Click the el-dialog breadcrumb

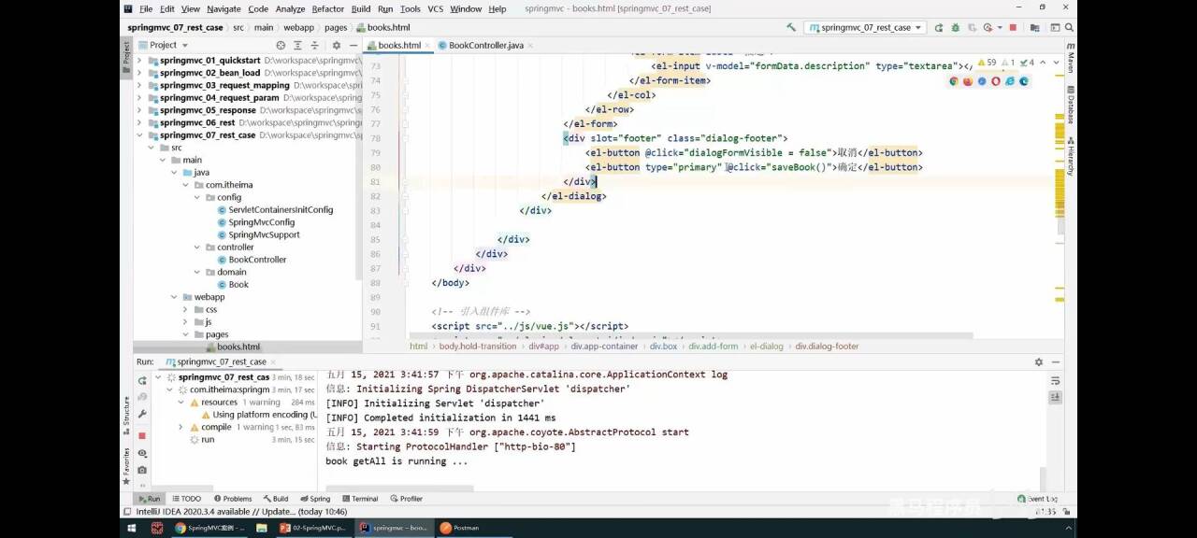[x=766, y=346]
